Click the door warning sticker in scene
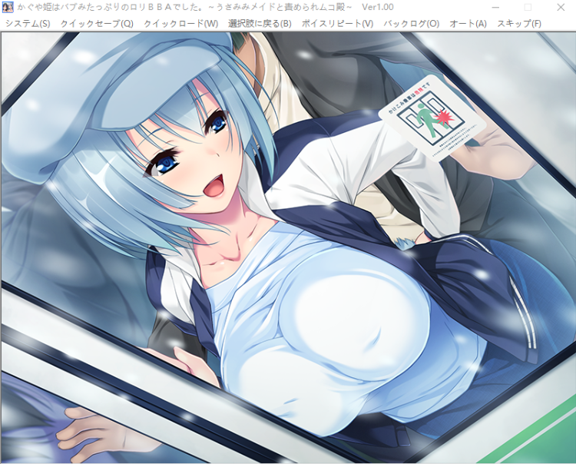576x464 pixels. (432, 118)
